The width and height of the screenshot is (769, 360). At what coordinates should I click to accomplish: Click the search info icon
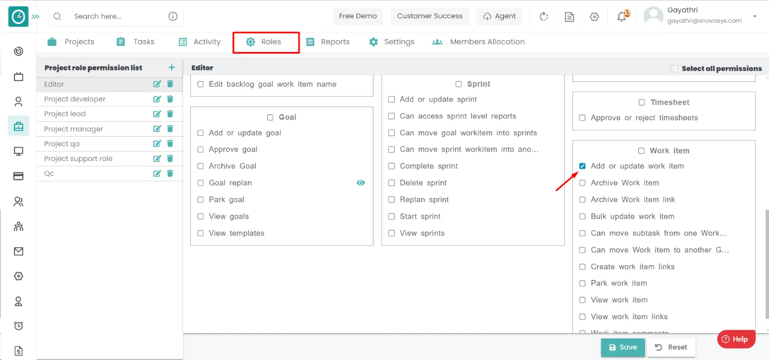(x=173, y=16)
